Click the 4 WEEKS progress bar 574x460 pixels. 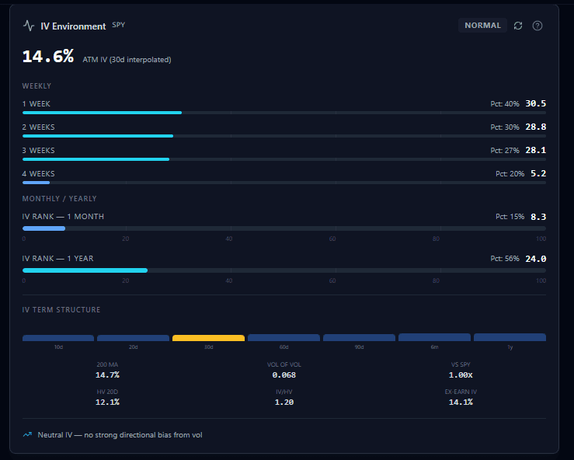[x=284, y=183]
